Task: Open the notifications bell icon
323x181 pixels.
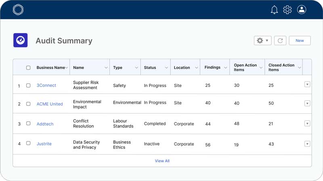Action: tap(274, 10)
